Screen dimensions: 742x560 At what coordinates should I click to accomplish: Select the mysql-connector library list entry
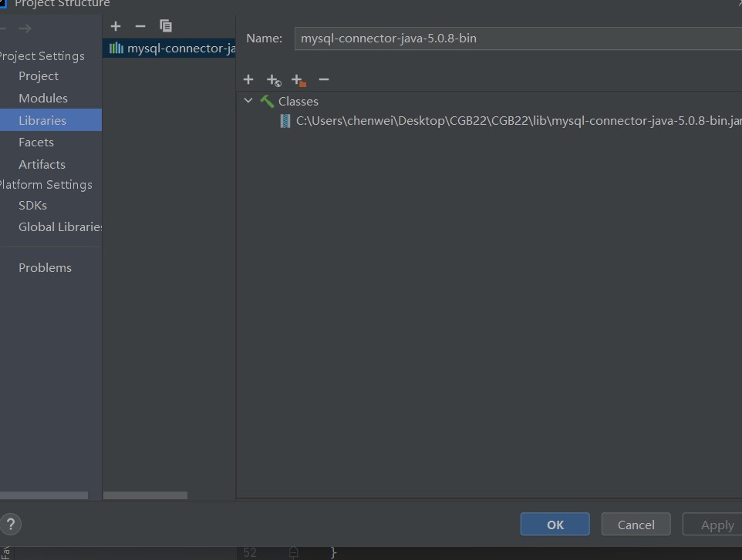coord(169,49)
